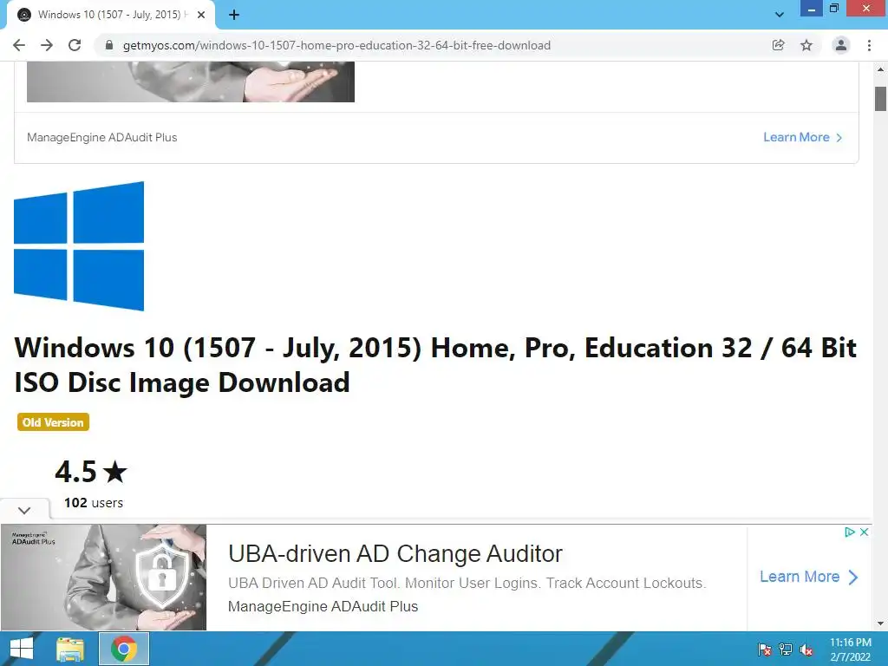Click Learn More in the top ad
Screen dimensions: 888x666
pyautogui.click(x=802, y=137)
